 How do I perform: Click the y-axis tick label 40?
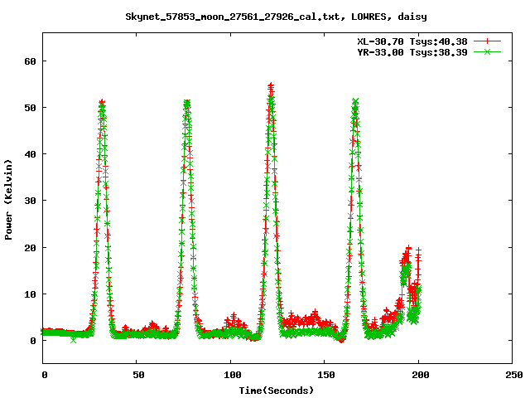tap(30, 154)
